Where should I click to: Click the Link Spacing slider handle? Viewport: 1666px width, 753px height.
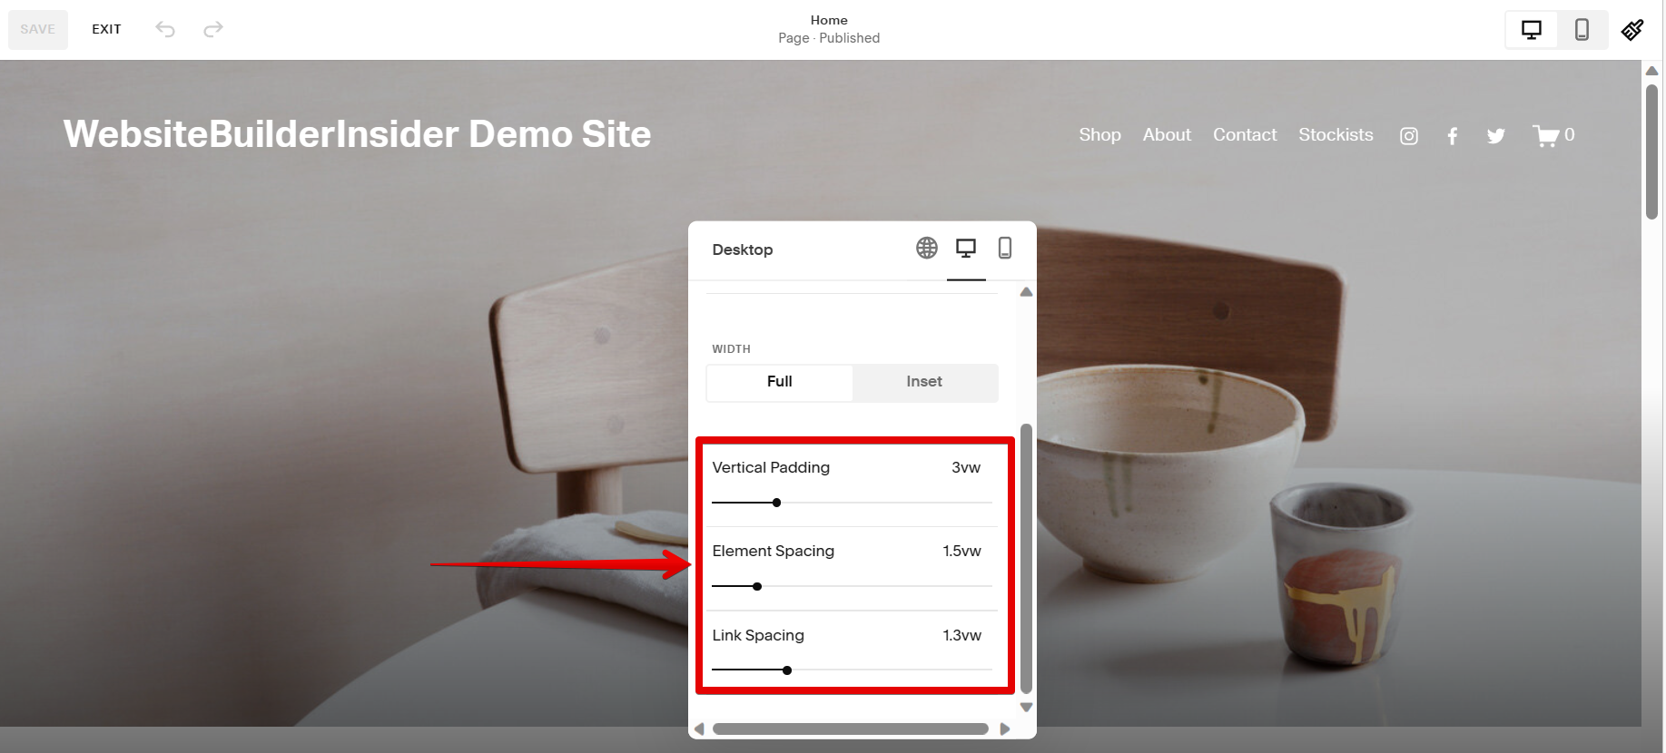787,670
